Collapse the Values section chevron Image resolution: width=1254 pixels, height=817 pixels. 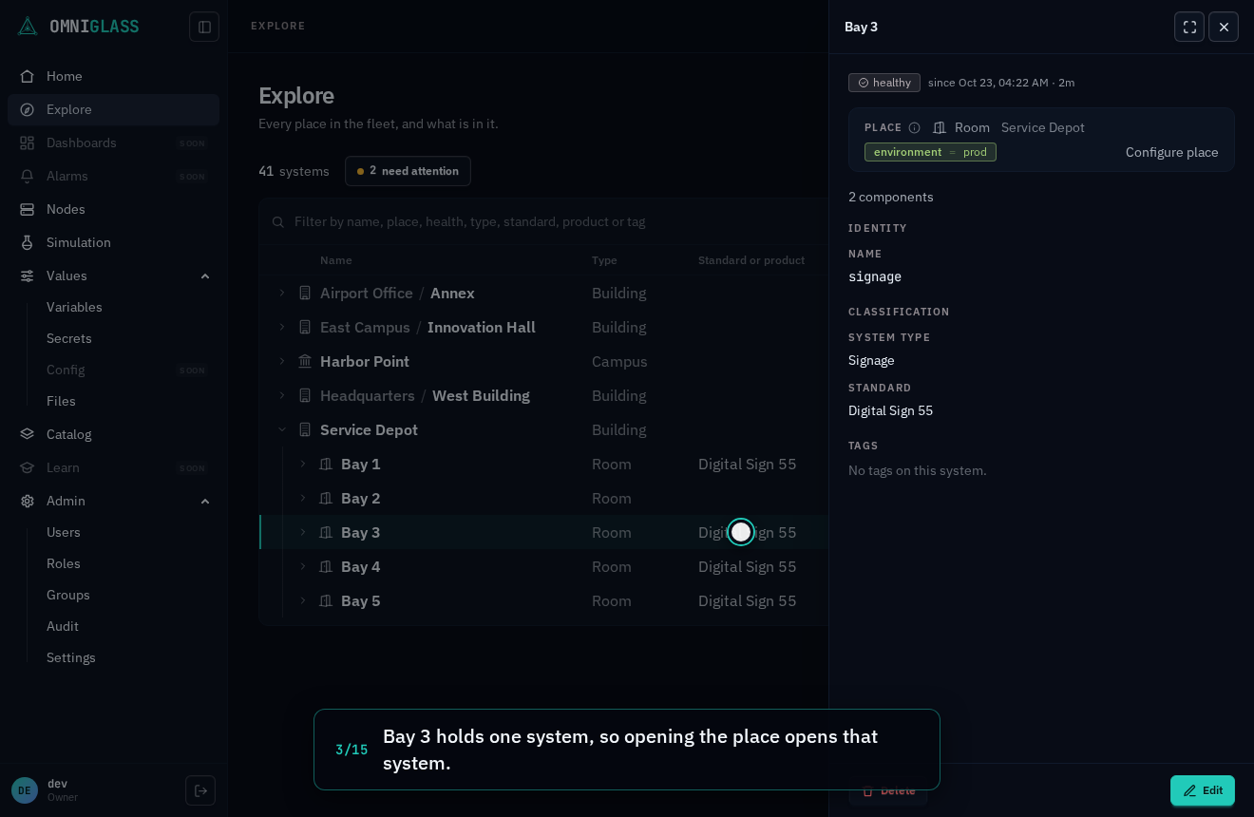point(205,275)
